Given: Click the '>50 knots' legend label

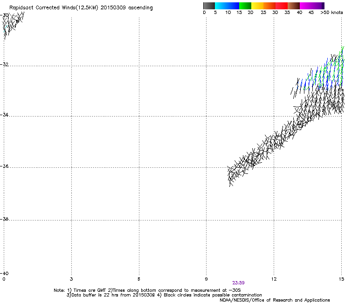Looking at the screenshot, I should [331, 13].
